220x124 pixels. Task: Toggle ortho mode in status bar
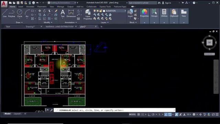point(149,114)
